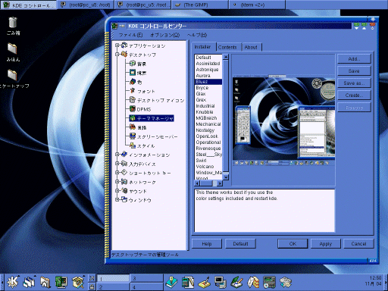This screenshot has height=291, width=388.
Task: Confirm with the OK button
Action: [293, 244]
